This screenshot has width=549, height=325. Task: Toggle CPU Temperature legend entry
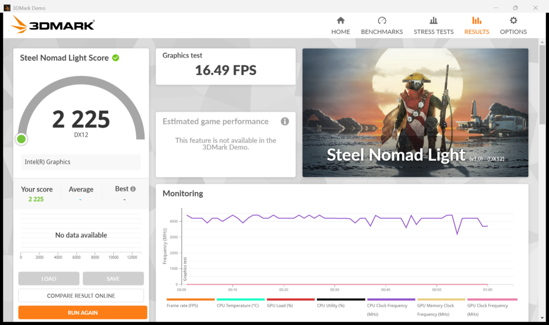pos(241,303)
